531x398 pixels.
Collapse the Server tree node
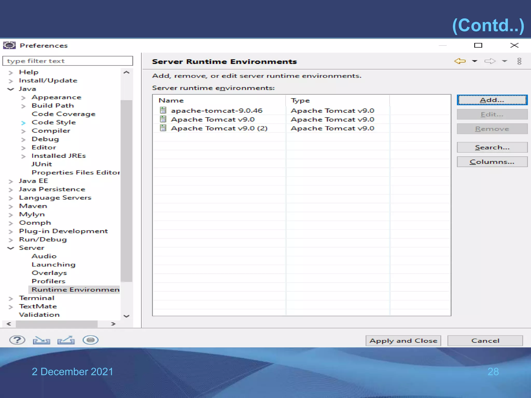11,248
